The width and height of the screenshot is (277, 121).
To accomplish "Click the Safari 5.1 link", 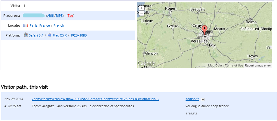I will click(x=36, y=35).
